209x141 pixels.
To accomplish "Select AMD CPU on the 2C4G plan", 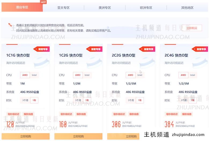I will click(x=183, y=75).
